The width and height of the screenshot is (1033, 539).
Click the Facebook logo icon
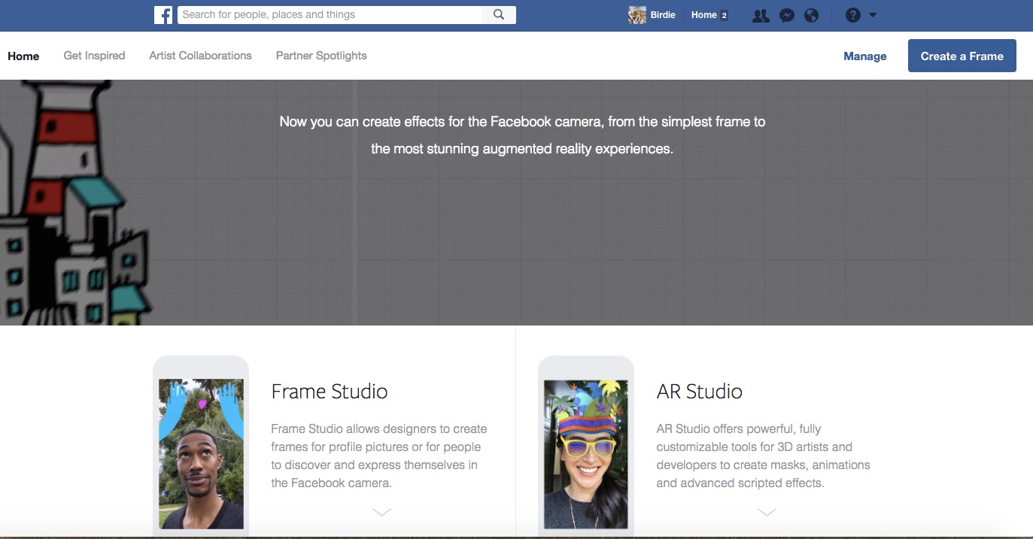163,15
